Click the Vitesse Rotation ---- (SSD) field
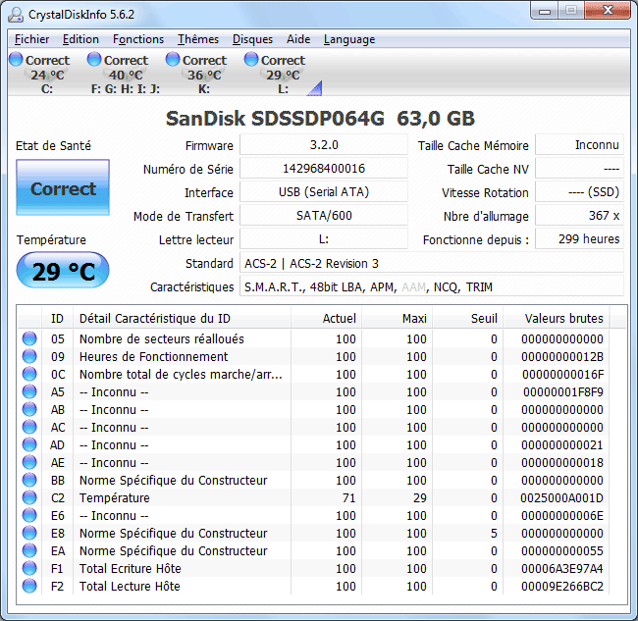638x621 pixels. coord(579,192)
